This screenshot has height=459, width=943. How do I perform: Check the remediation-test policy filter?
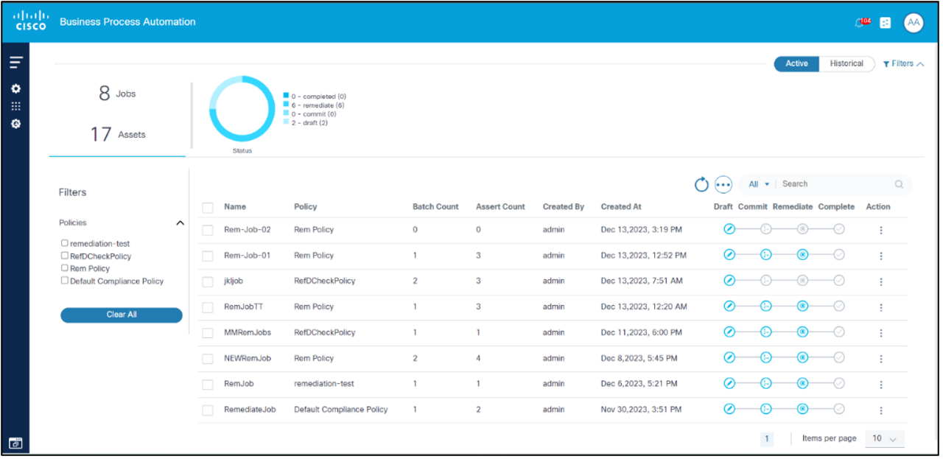65,243
